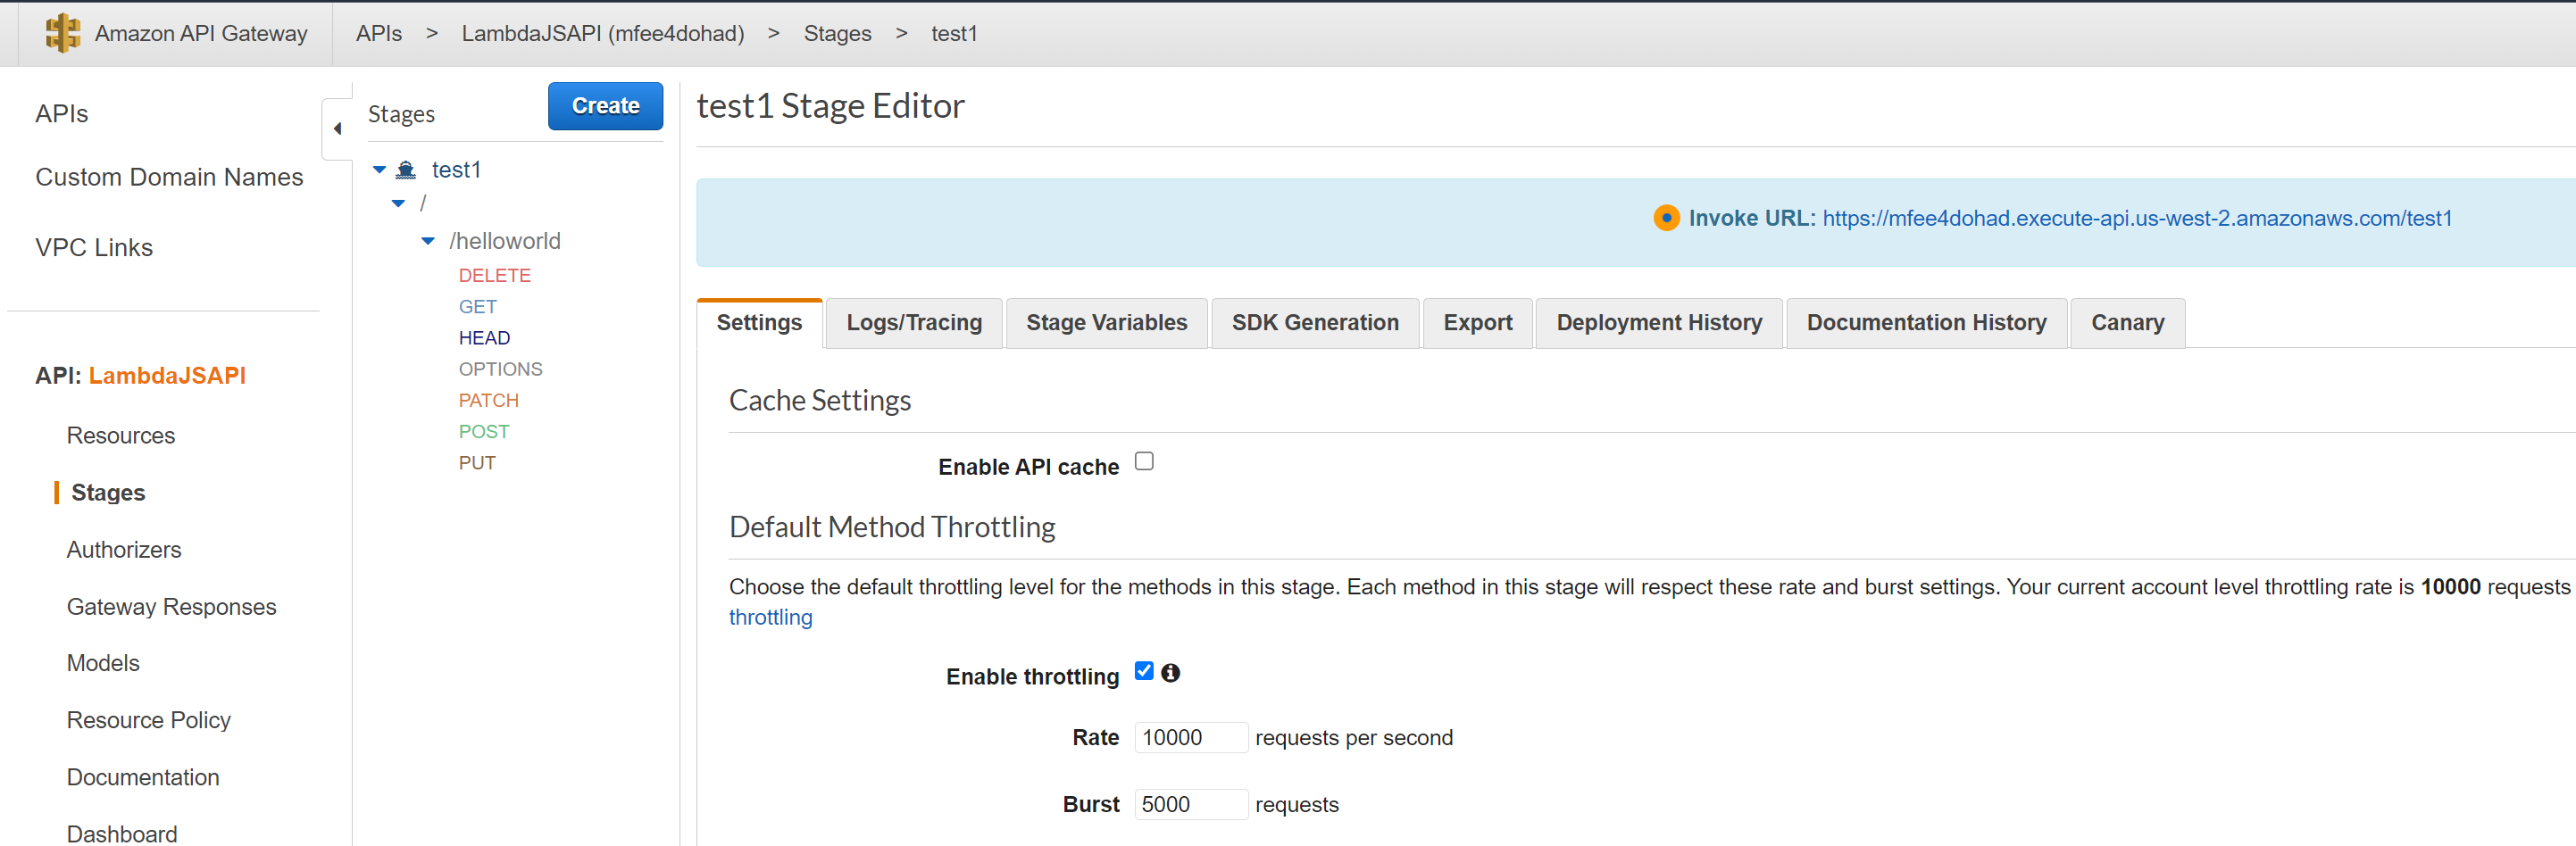Click the Rate input field
2576x846 pixels.
tap(1191, 738)
